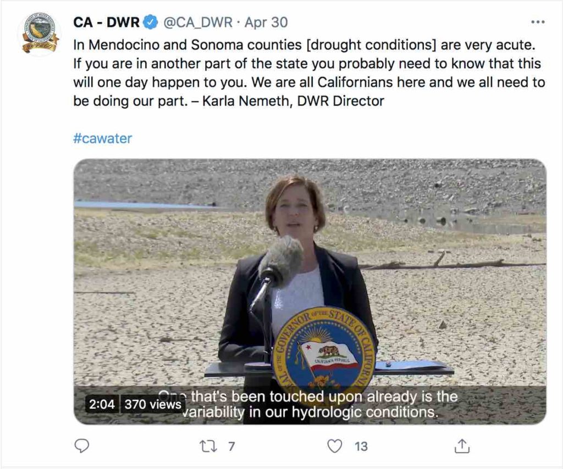The image size is (563, 469).
Task: Click the CA - DWR display name
Action: (107, 23)
